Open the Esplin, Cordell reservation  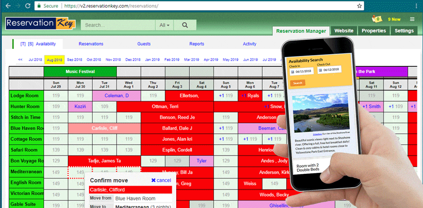(177, 150)
